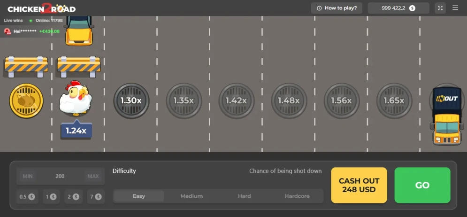Image resolution: width=467 pixels, height=217 pixels.
Task: Select the 7 dollar bet preset
Action: click(96, 197)
